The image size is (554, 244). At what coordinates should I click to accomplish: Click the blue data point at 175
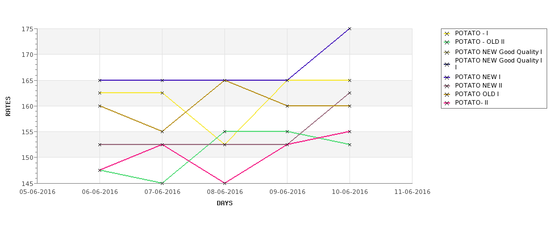tap(349, 28)
